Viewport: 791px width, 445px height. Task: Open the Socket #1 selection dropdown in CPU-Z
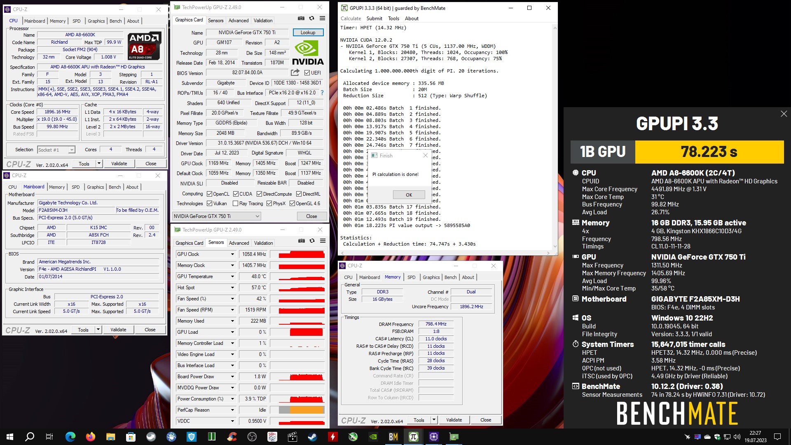coord(56,150)
